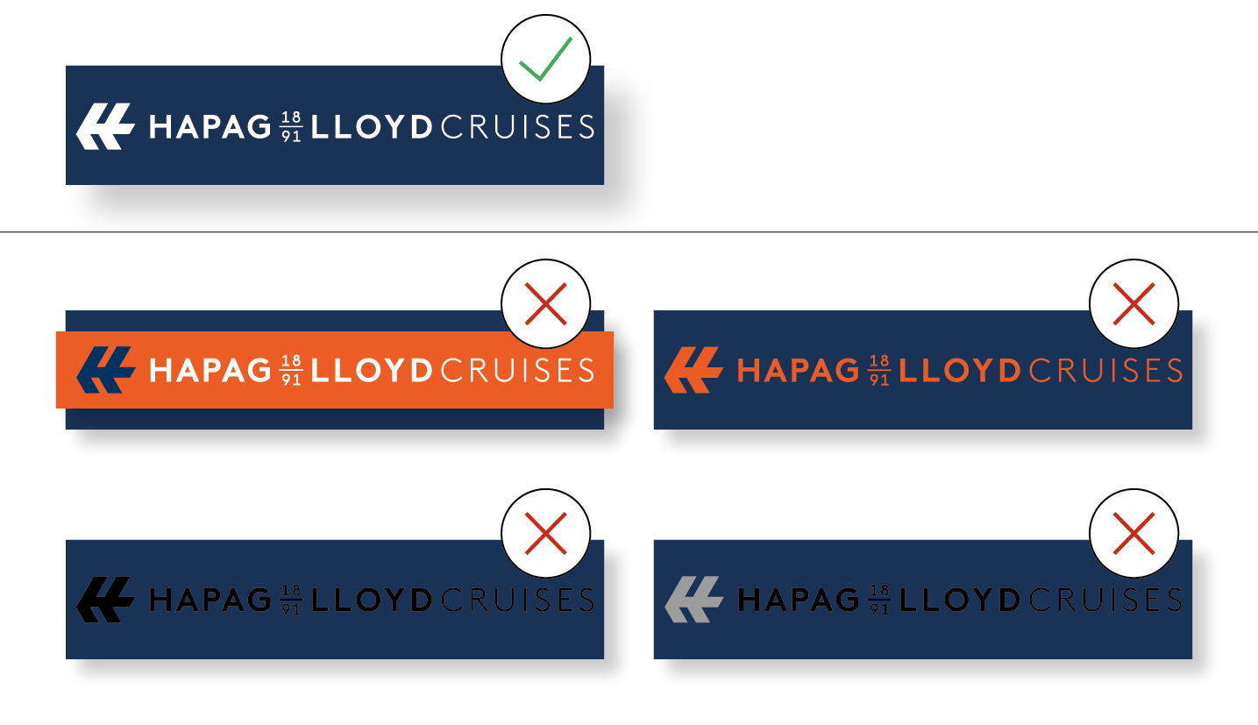
Task: Click the red X on all-black logo
Action: (546, 534)
